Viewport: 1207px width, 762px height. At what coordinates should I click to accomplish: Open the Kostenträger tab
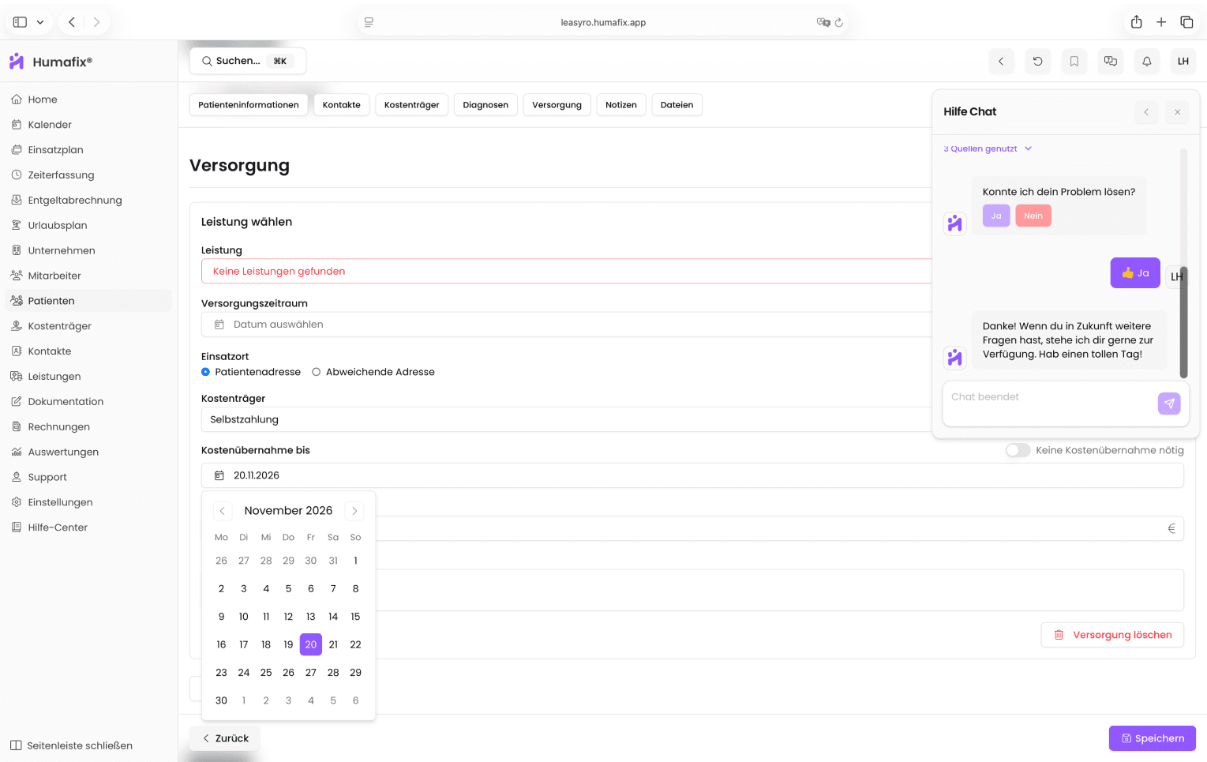411,105
